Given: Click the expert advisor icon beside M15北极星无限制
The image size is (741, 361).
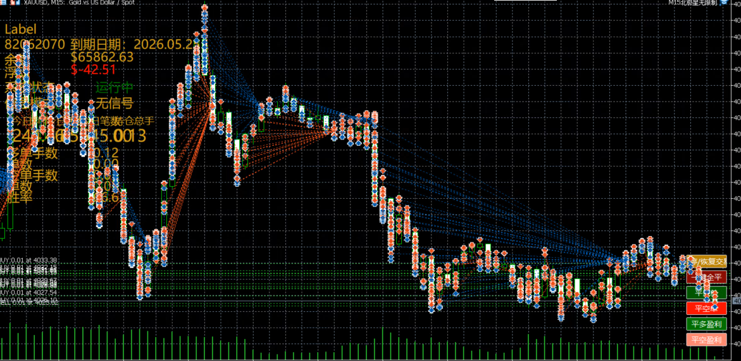Looking at the screenshot, I should point(724,3).
